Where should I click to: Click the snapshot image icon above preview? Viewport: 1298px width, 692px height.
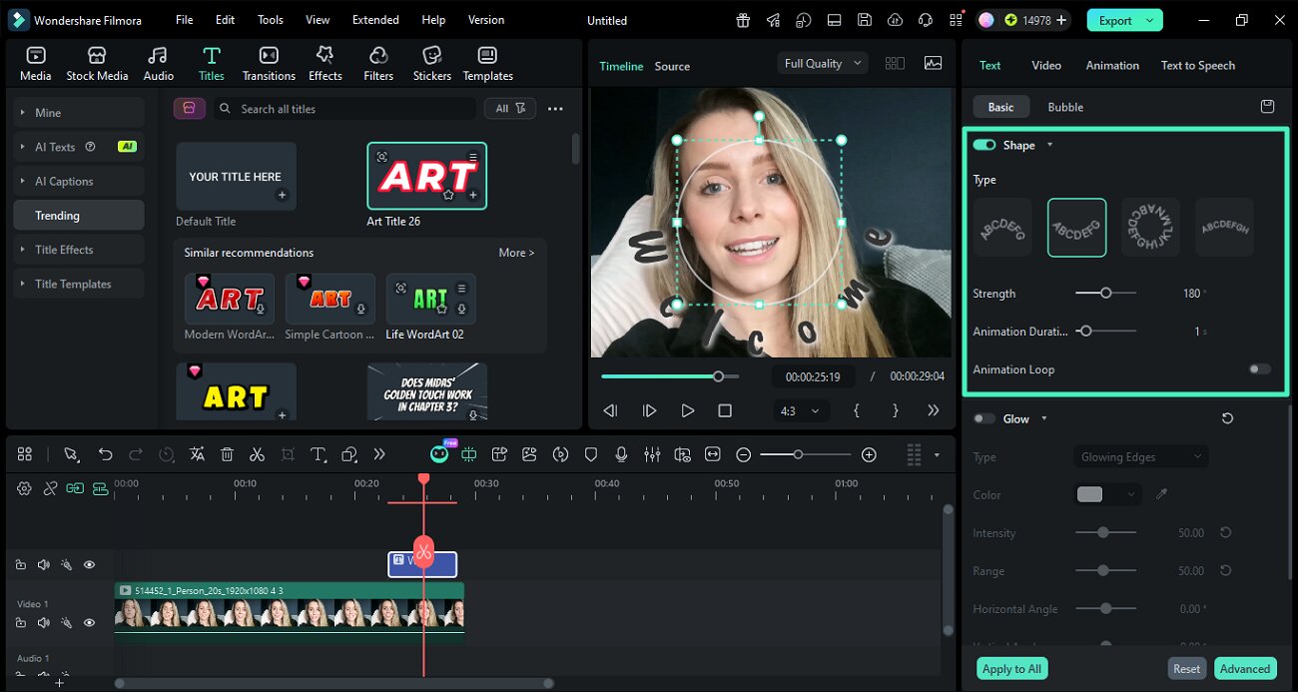coord(933,63)
